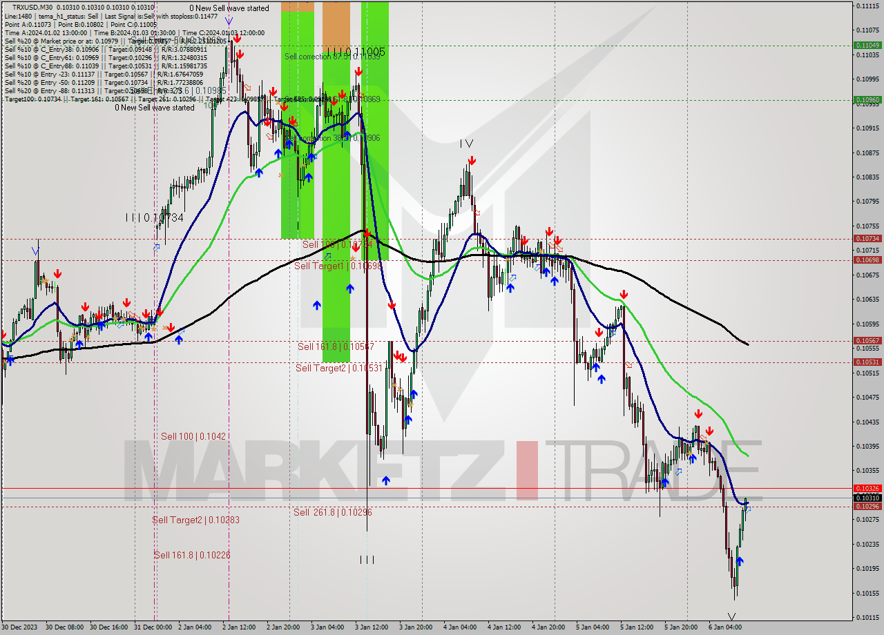Click the 'Entry -23: 0.11137' sell line

pos(104,74)
